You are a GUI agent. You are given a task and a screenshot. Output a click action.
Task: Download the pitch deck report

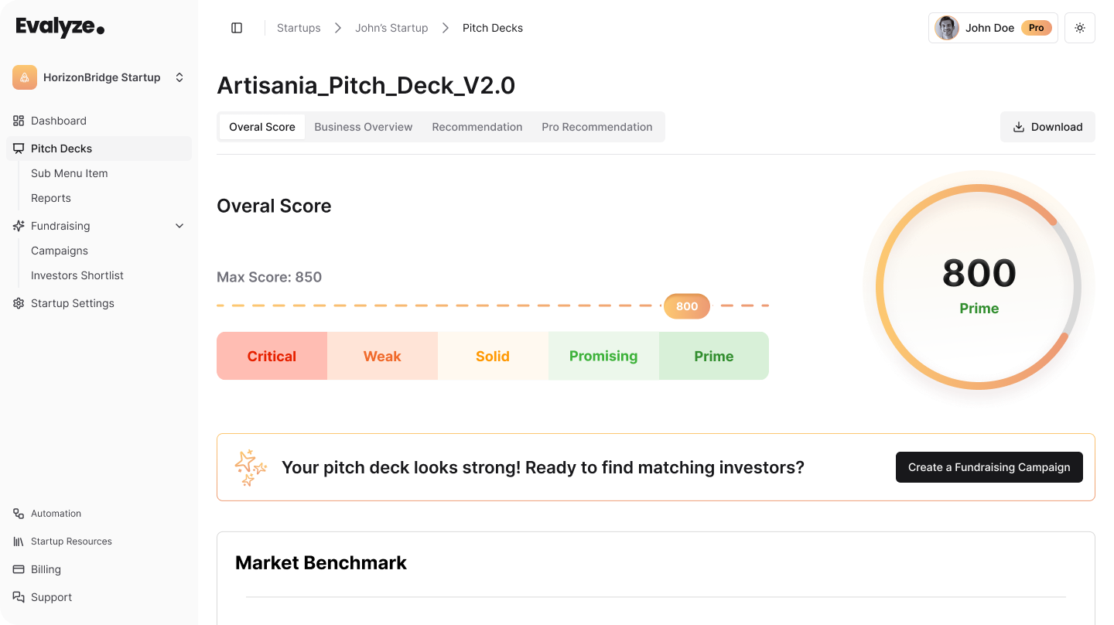1047,127
